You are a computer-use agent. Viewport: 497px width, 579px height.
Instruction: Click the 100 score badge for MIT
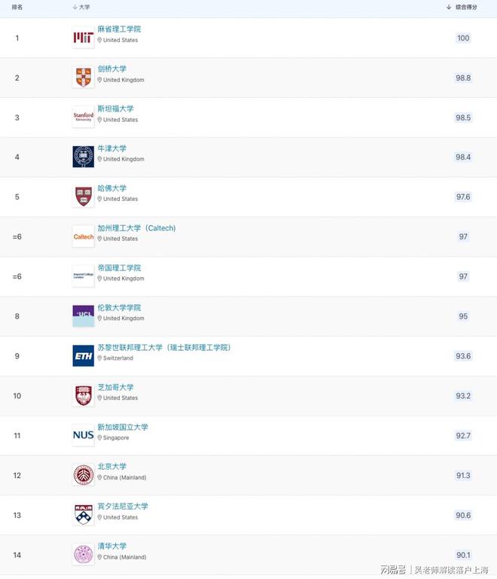coord(463,38)
